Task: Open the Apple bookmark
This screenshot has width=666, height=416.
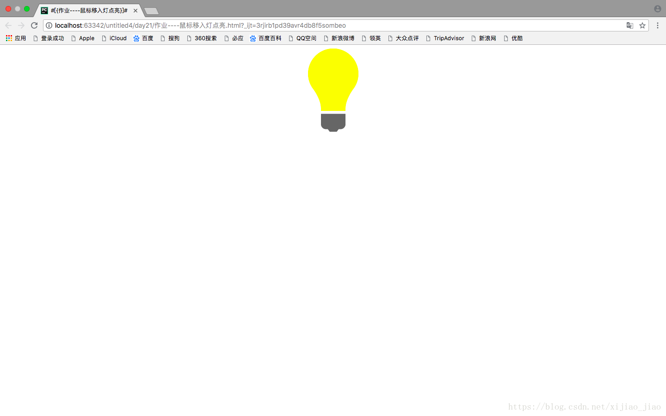Action: click(83, 38)
